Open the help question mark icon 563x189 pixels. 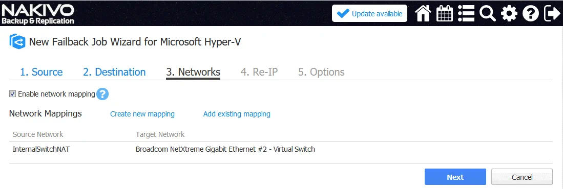(x=531, y=14)
